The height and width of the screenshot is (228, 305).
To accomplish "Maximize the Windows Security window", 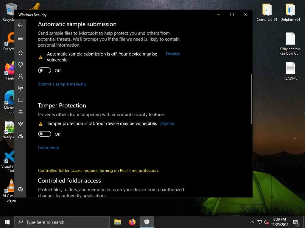I will [x=232, y=15].
